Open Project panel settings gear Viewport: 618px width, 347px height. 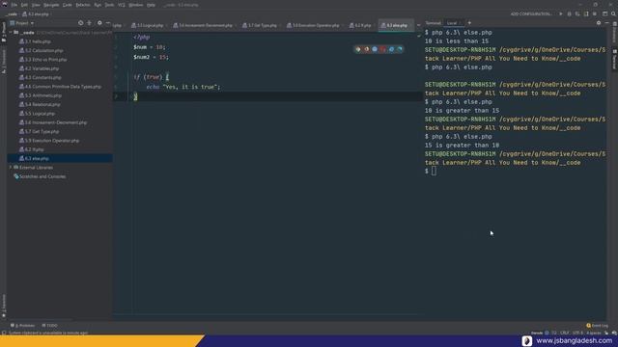point(99,23)
